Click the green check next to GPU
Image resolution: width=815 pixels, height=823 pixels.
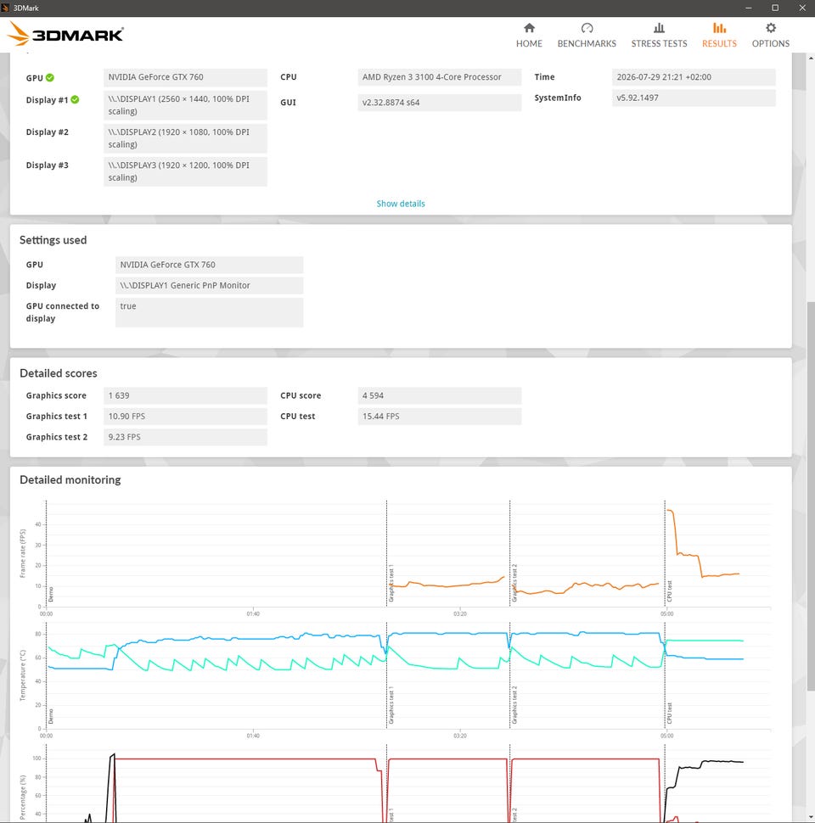50,78
